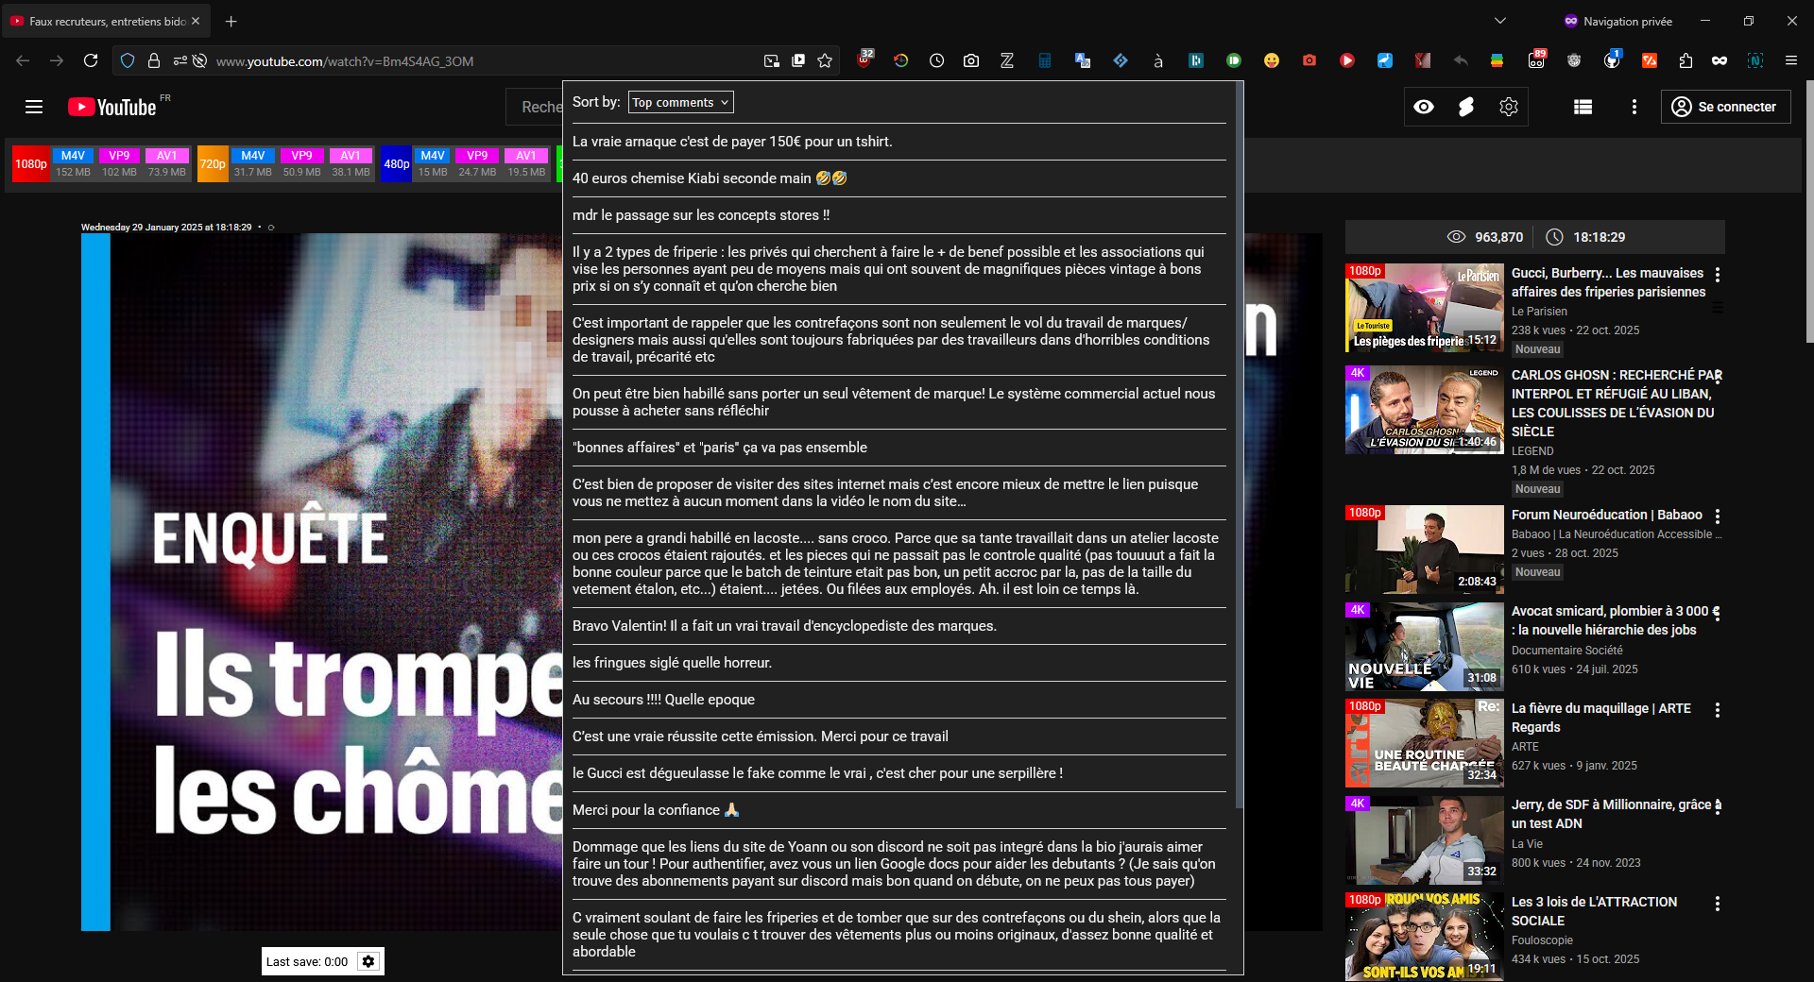Toggle the lightning bolt icon in header
This screenshot has width=1814, height=982.
[x=1465, y=107]
